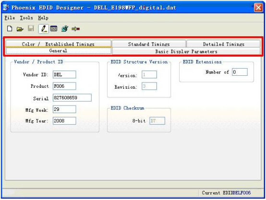Viewport: 266px width, 200px height.
Task: Focus the Serial number input field
Action: [x=72, y=98]
